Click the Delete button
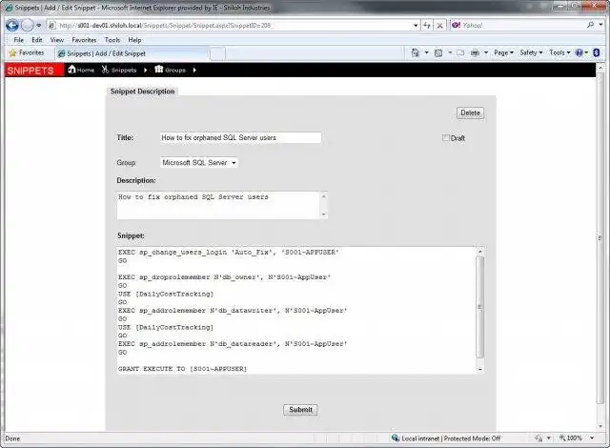 pos(470,112)
